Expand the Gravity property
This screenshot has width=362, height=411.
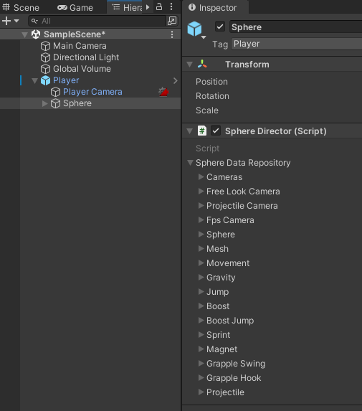coord(201,278)
